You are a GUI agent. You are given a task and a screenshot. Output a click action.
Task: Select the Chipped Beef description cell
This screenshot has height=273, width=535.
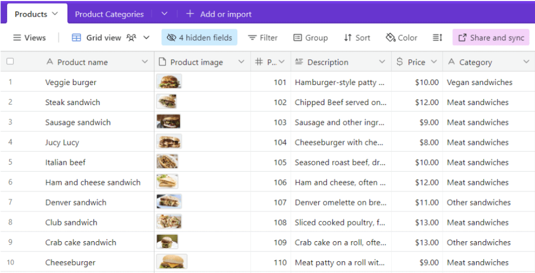(341, 102)
